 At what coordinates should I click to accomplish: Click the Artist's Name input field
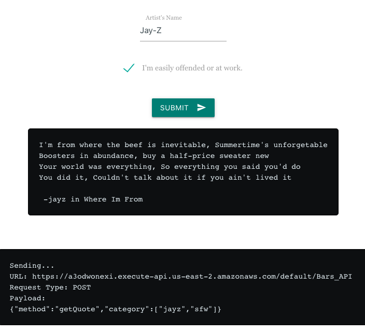coord(183,31)
